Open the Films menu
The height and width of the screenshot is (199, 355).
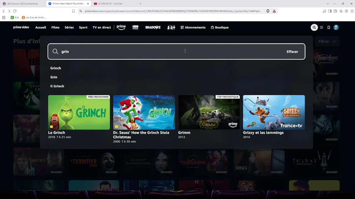pyautogui.click(x=55, y=27)
